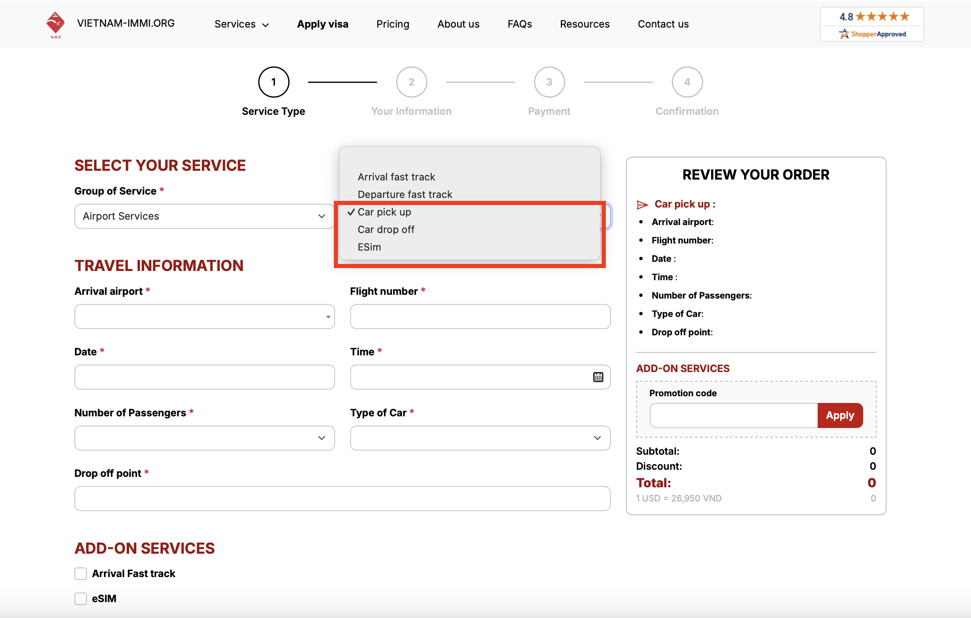Image resolution: width=971 pixels, height=618 pixels.
Task: Tick the eSIM add-on checkbox
Action: (x=81, y=598)
